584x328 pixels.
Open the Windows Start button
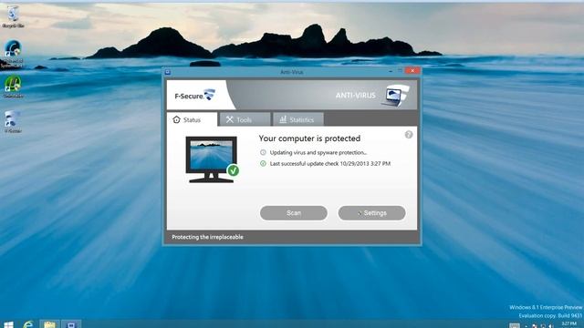click(8, 324)
